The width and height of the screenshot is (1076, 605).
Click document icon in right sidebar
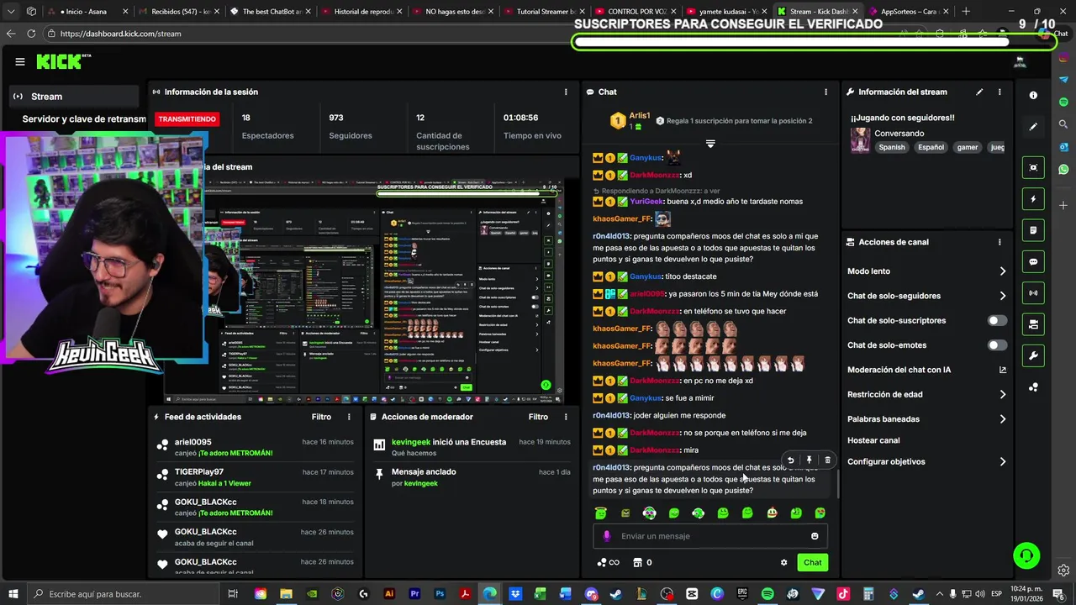click(x=1033, y=230)
